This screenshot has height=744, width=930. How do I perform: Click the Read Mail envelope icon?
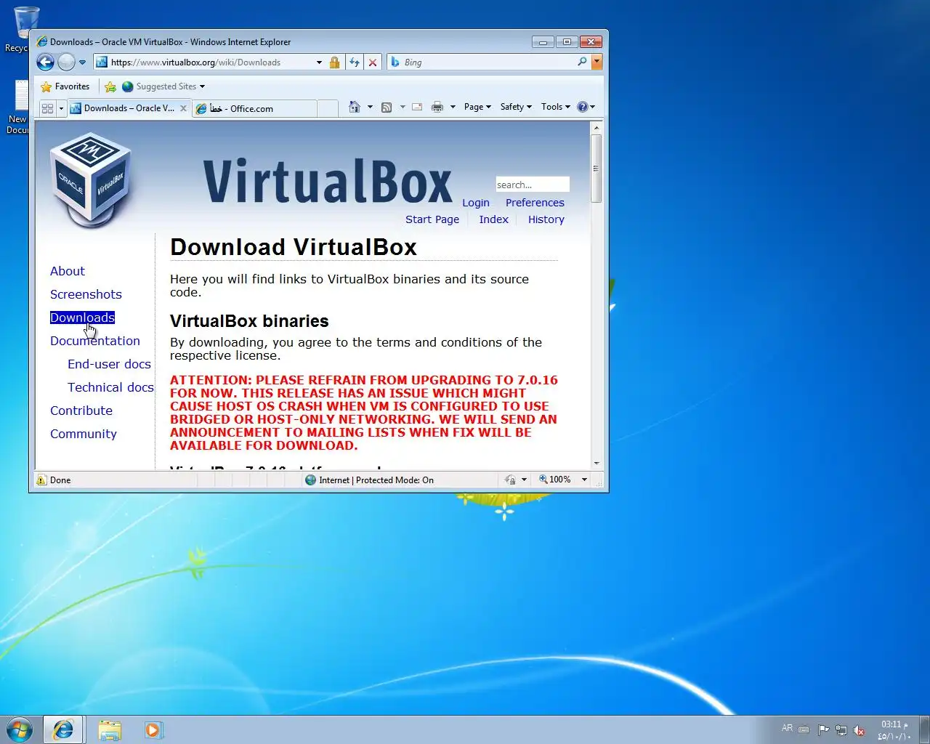[x=417, y=107]
